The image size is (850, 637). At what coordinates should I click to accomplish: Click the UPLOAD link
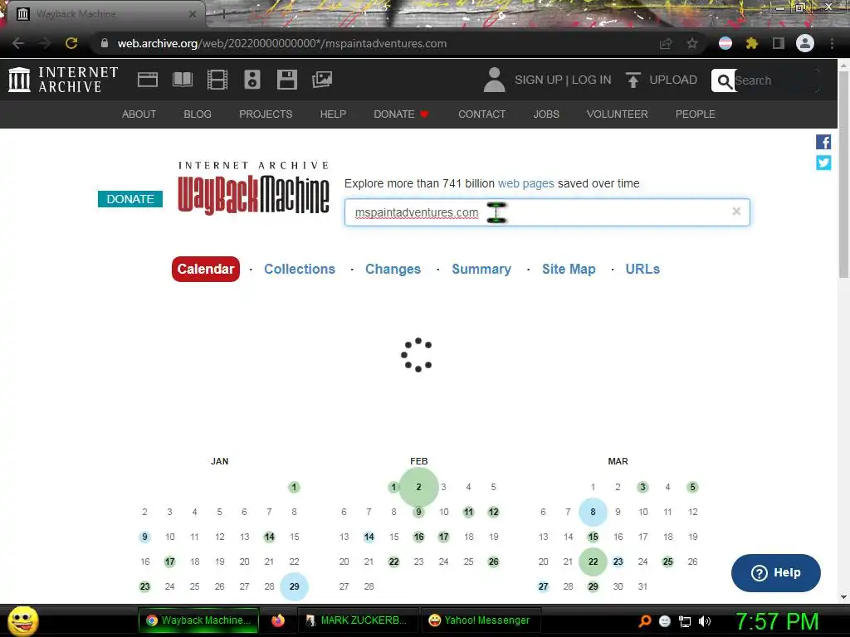coord(672,80)
